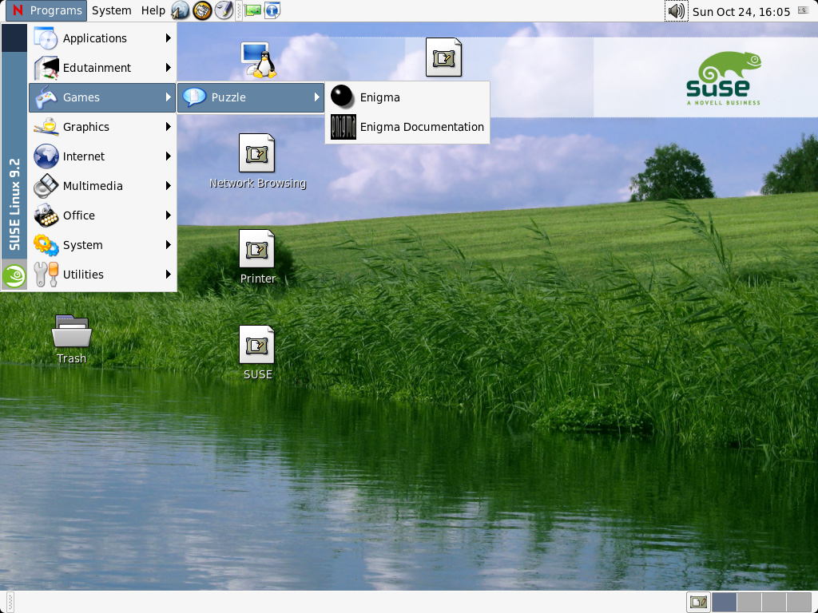818x613 pixels.
Task: Open the Utilities submenu
Action: click(x=102, y=275)
